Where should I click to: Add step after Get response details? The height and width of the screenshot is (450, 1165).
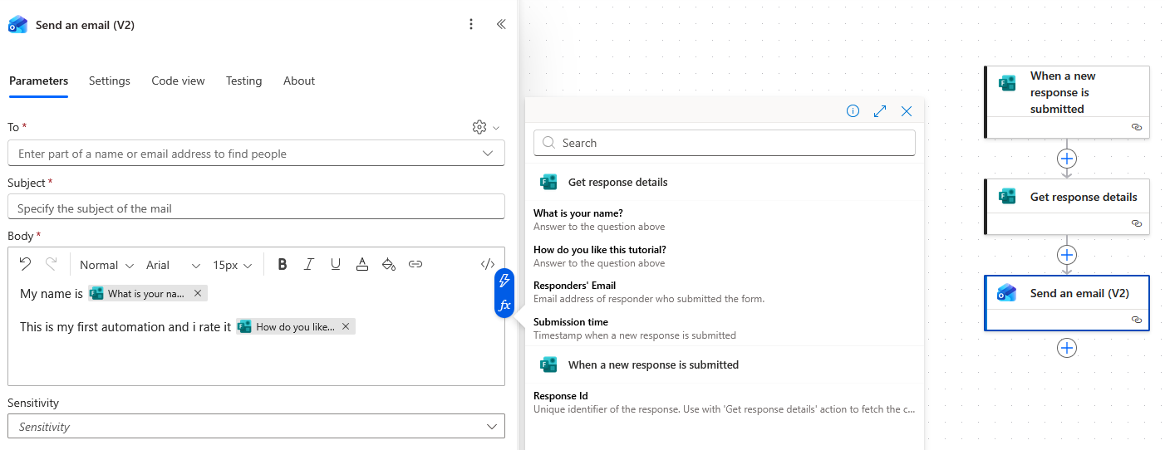1067,254
